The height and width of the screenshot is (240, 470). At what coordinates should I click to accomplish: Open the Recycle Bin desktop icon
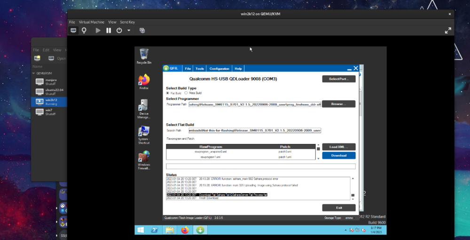[144, 57]
